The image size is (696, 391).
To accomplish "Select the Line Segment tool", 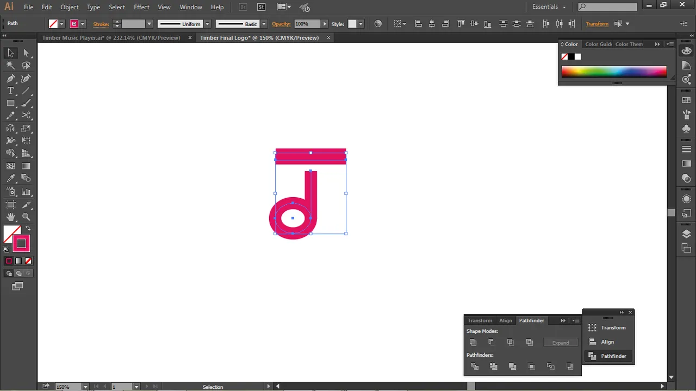I will (x=26, y=91).
